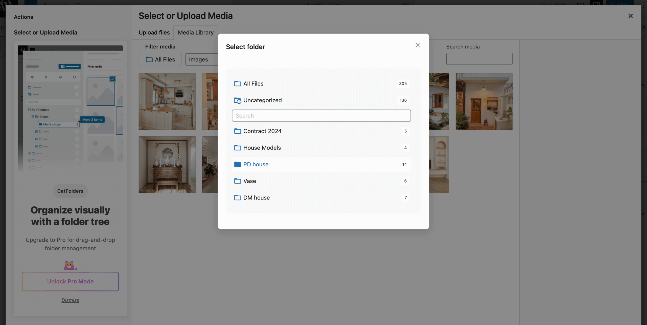Close the Select or Upload Media window
Image resolution: width=647 pixels, height=325 pixels.
coord(631,16)
